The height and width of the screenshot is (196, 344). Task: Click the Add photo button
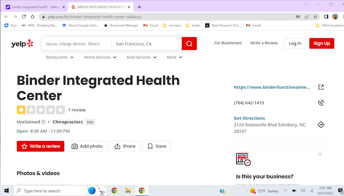(87, 146)
